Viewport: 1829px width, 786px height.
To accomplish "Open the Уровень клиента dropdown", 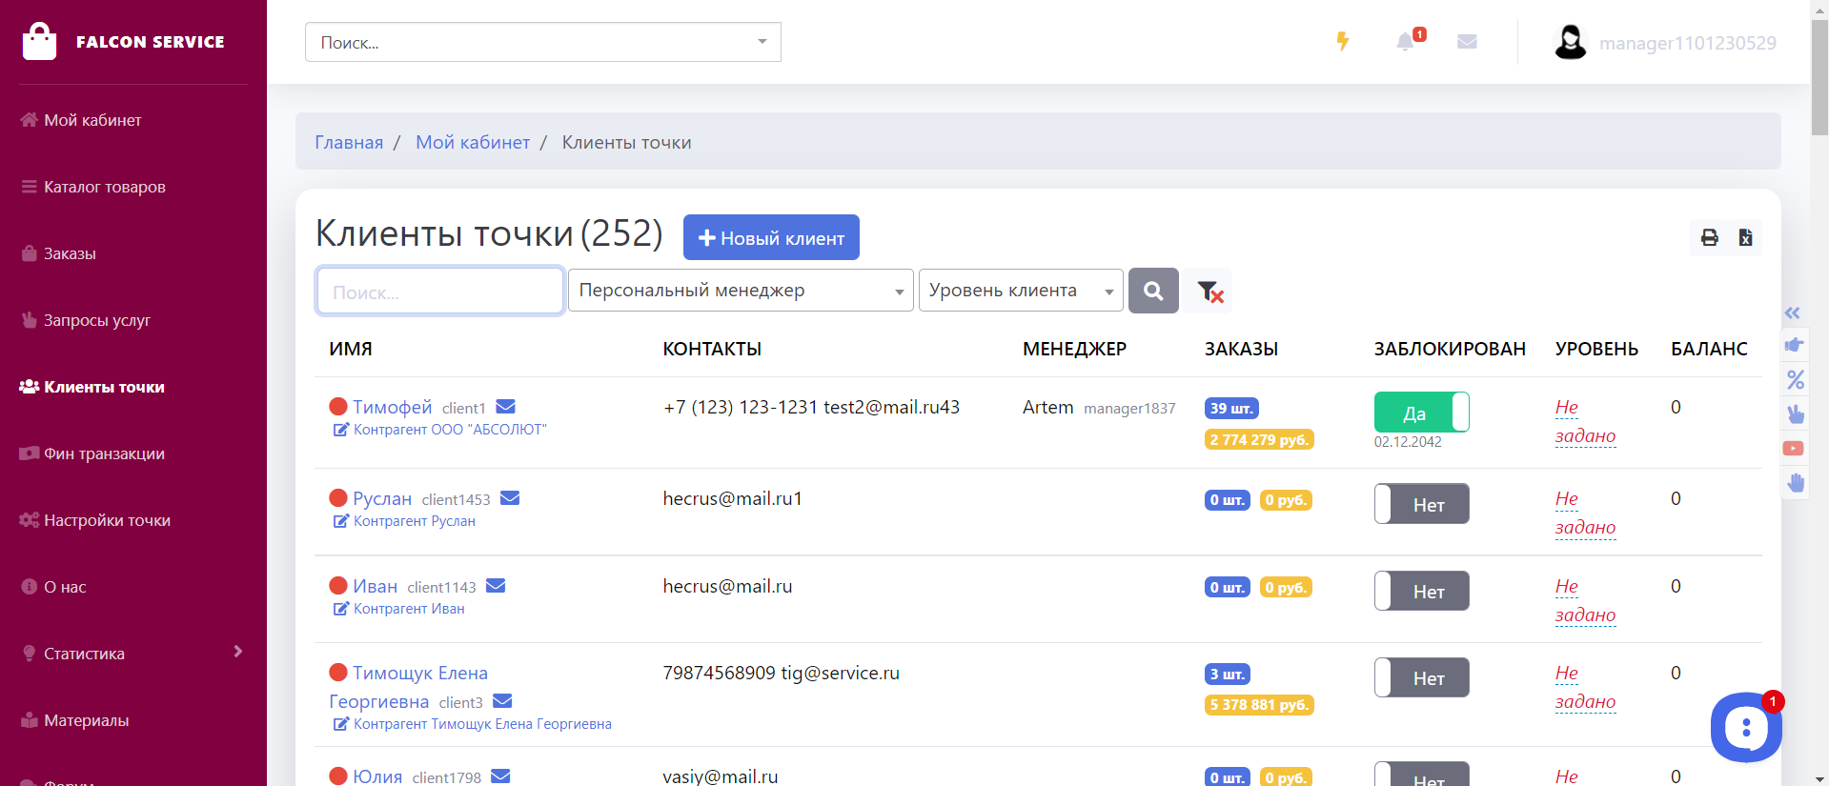I will pyautogui.click(x=1020, y=291).
